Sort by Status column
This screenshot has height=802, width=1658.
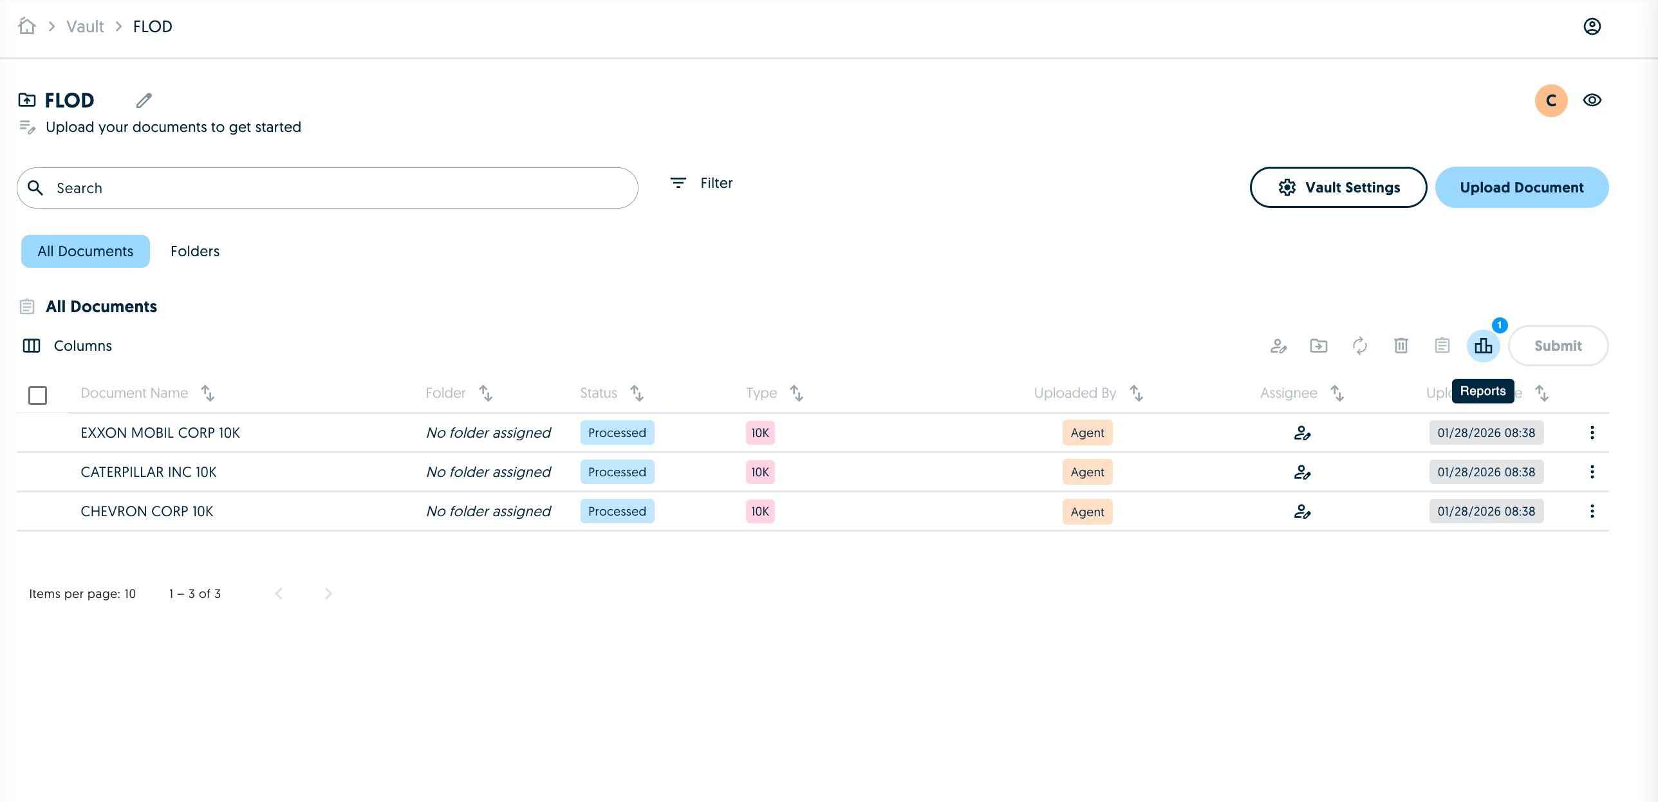(x=637, y=393)
